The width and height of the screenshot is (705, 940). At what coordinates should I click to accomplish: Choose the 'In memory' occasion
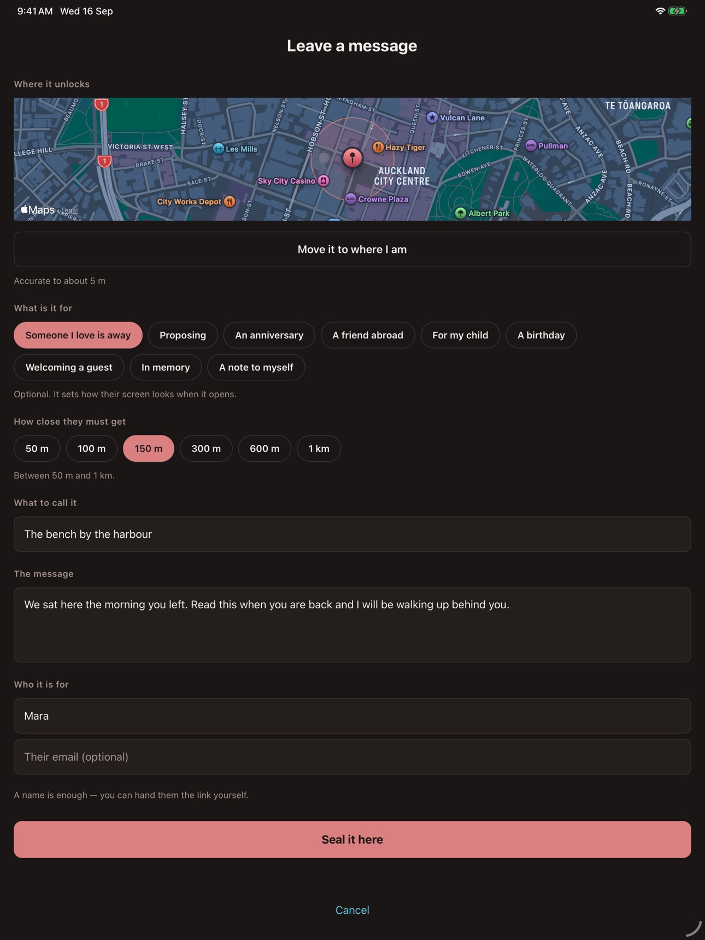(166, 367)
